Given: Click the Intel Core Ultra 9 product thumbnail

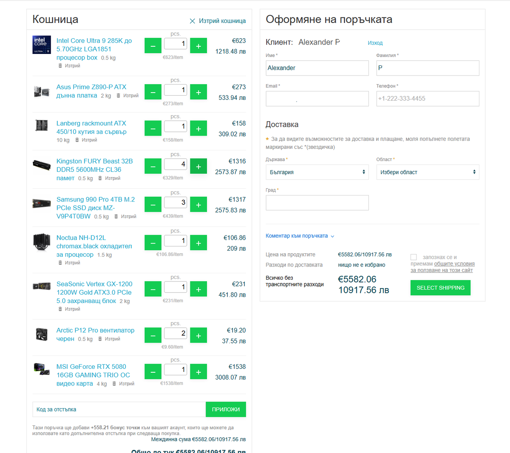Looking at the screenshot, I should (x=42, y=45).
